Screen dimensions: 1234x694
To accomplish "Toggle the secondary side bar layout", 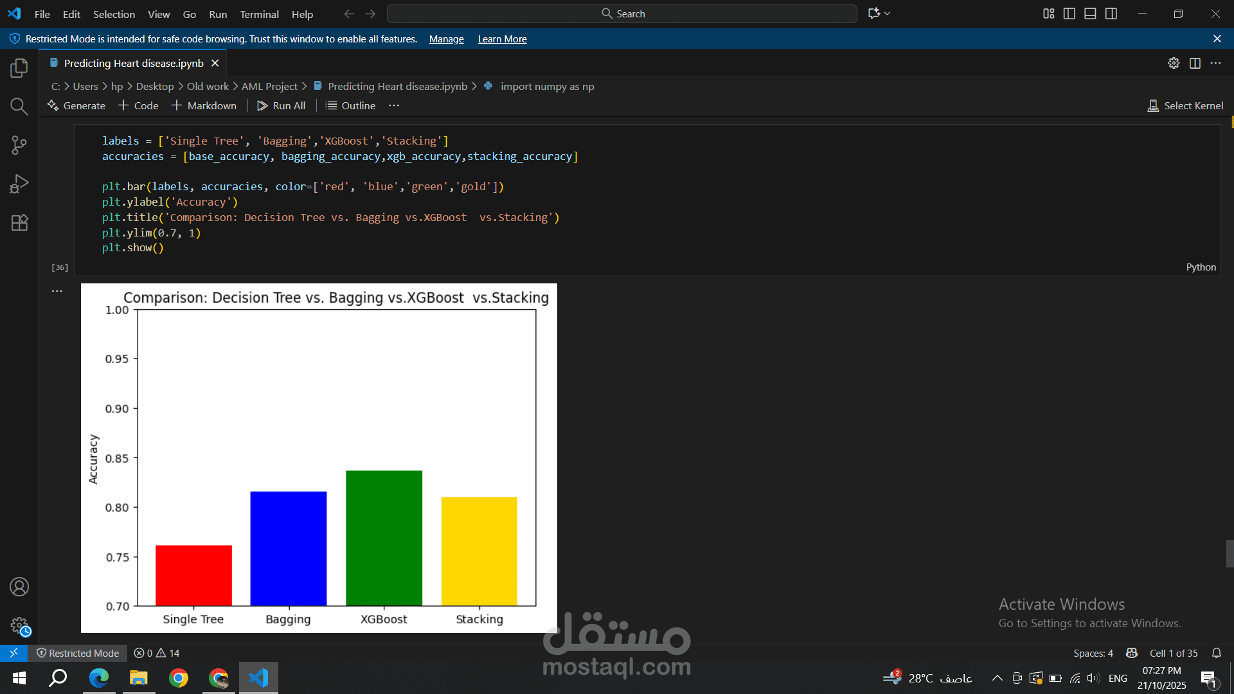I will [x=1111, y=13].
